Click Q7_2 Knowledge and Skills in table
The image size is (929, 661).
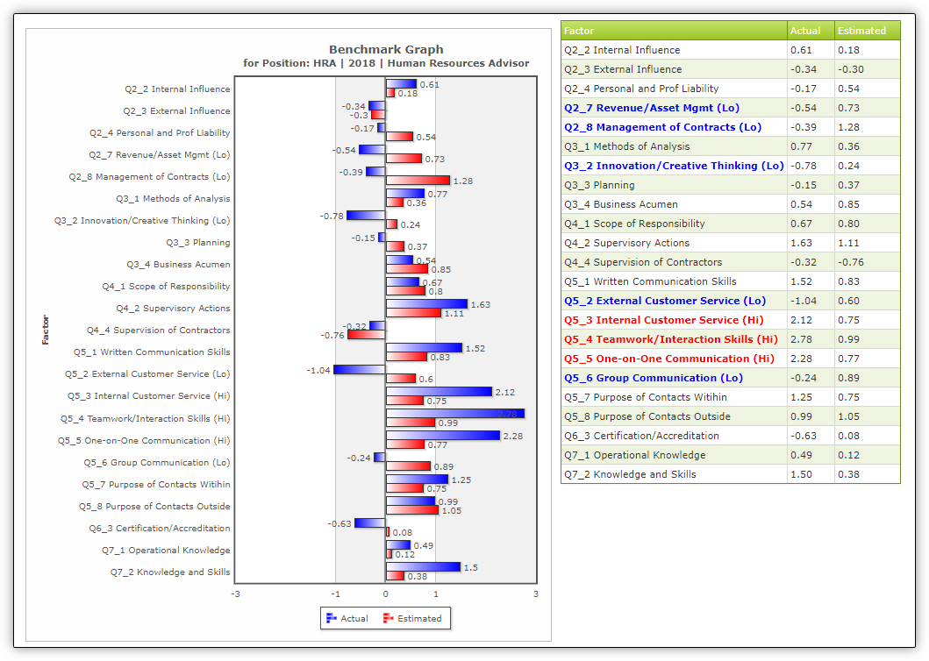[630, 474]
